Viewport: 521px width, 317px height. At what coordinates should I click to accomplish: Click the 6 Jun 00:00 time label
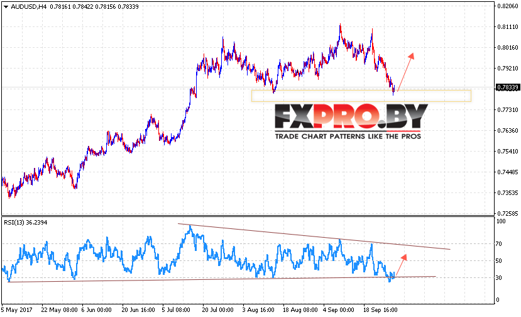click(96, 310)
